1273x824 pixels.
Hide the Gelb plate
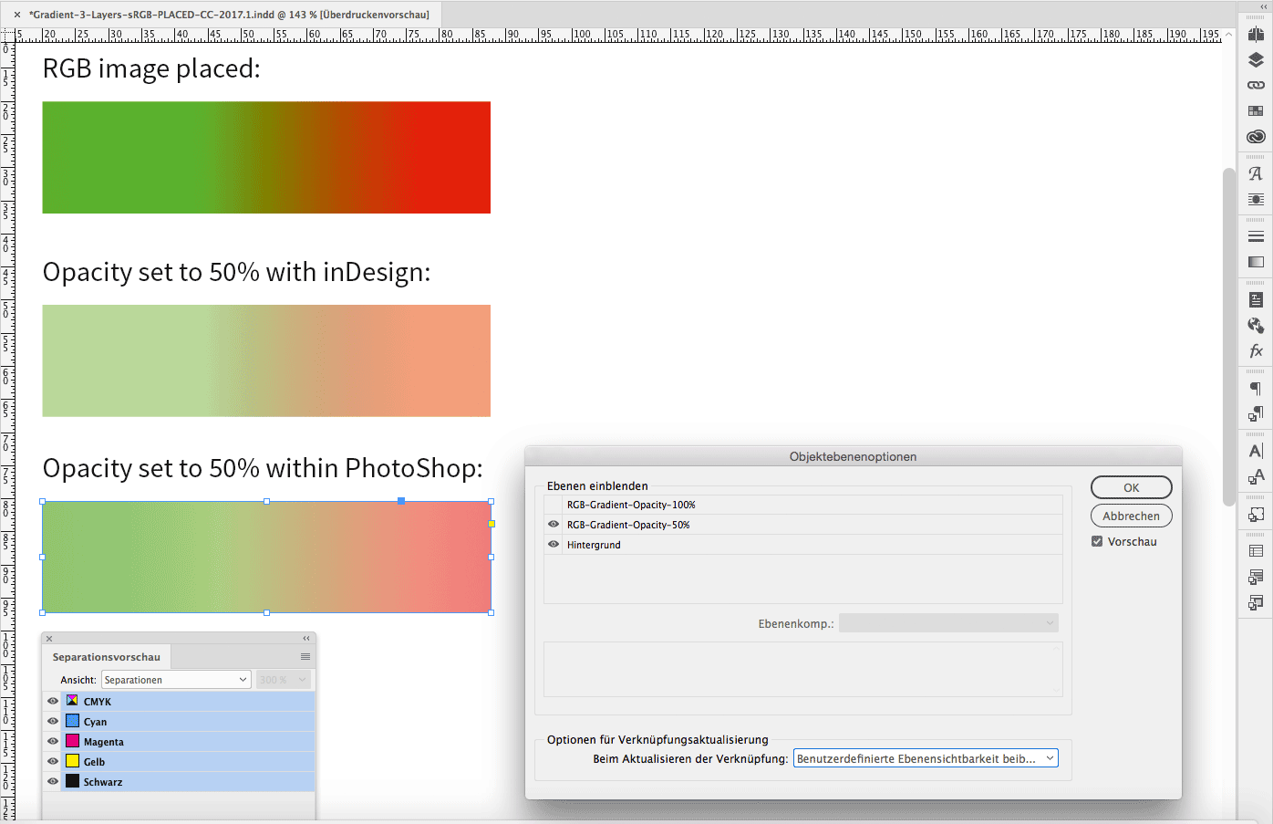(x=53, y=761)
